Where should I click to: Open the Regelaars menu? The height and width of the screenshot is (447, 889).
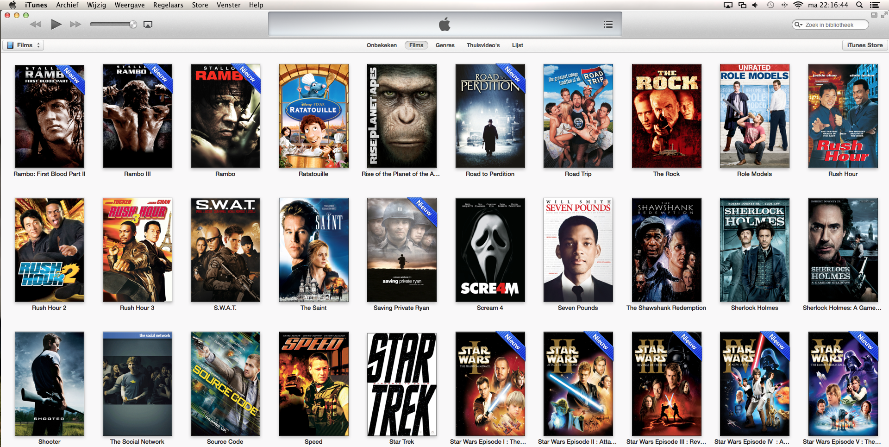pos(168,5)
